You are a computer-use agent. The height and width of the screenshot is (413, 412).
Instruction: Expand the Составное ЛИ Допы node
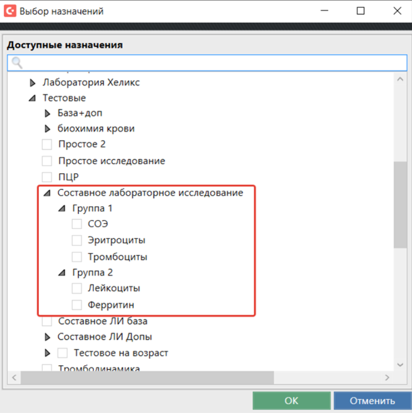pyautogui.click(x=47, y=337)
